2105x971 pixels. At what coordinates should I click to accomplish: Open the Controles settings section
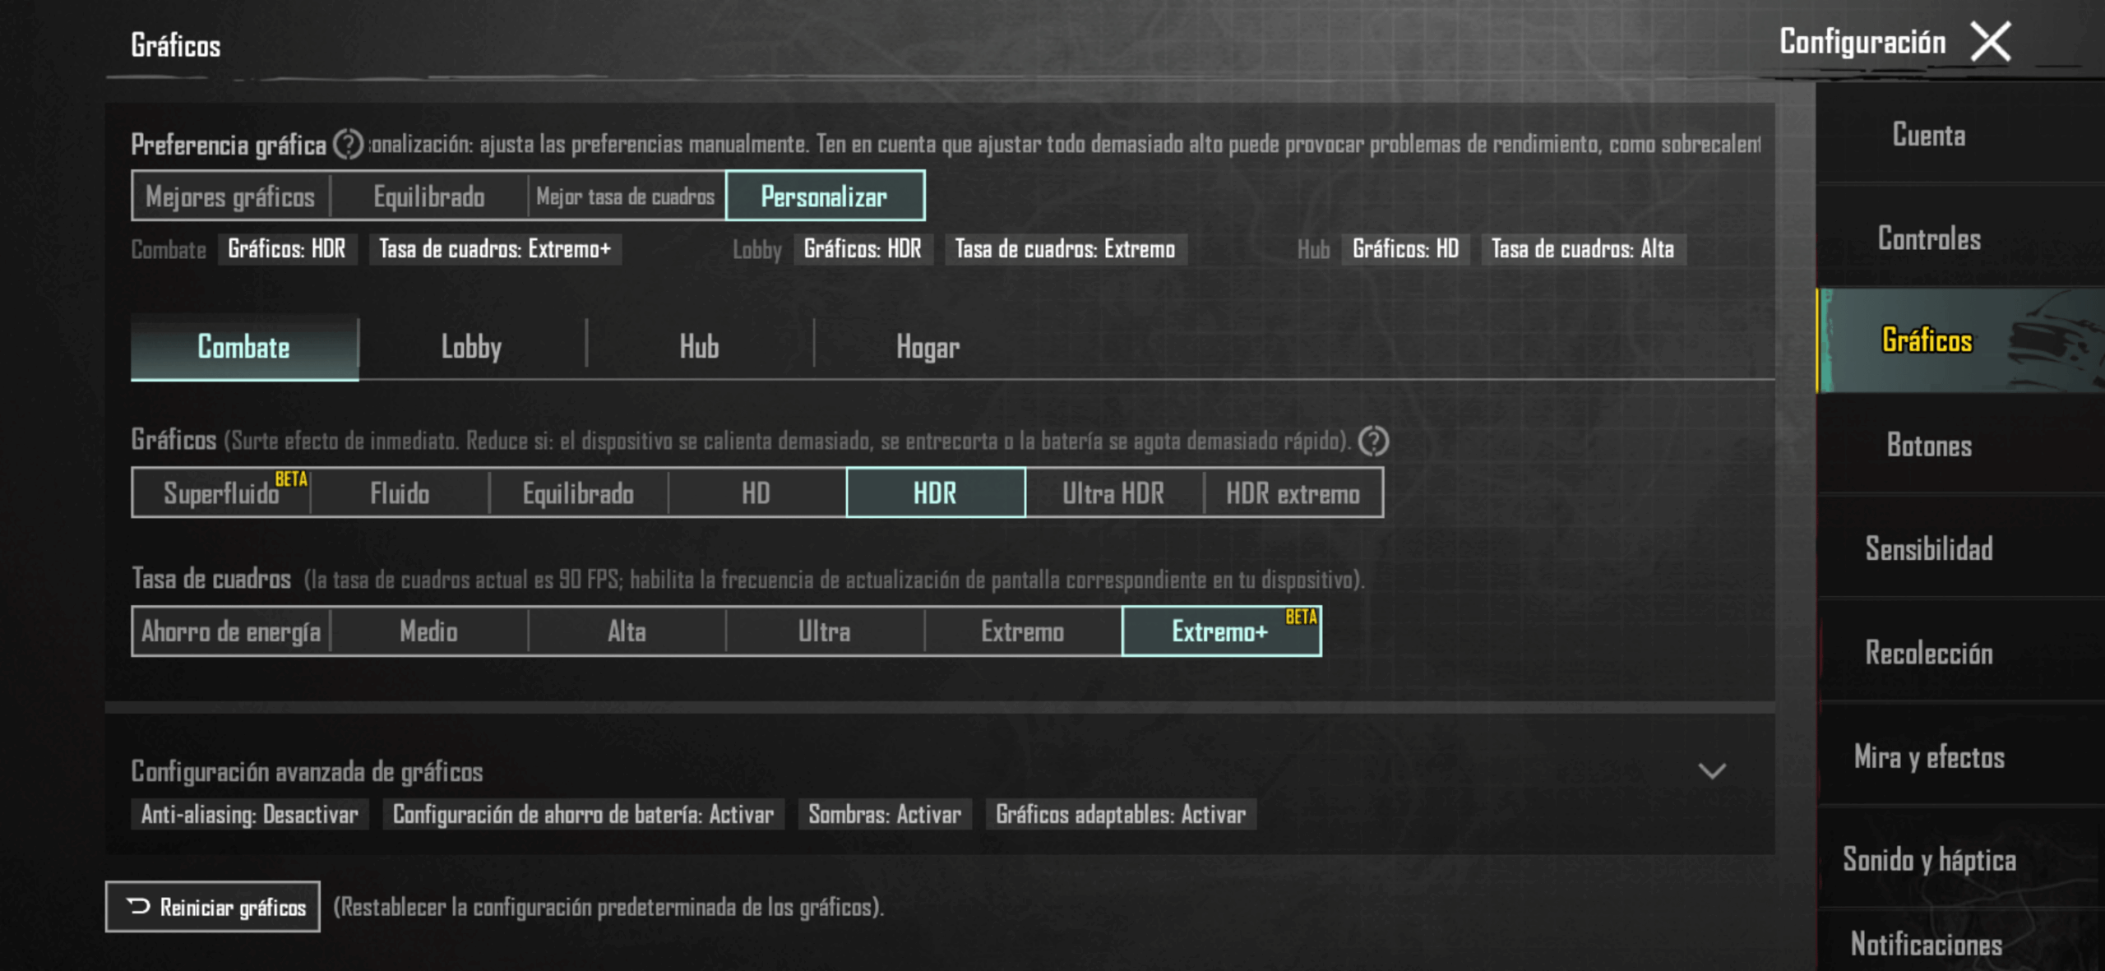[1928, 239]
